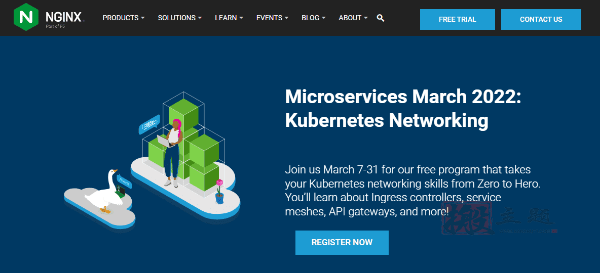Viewport: 600px width, 273px height.
Task: Click the goose's honk speech bubble
Action: [x=126, y=181]
